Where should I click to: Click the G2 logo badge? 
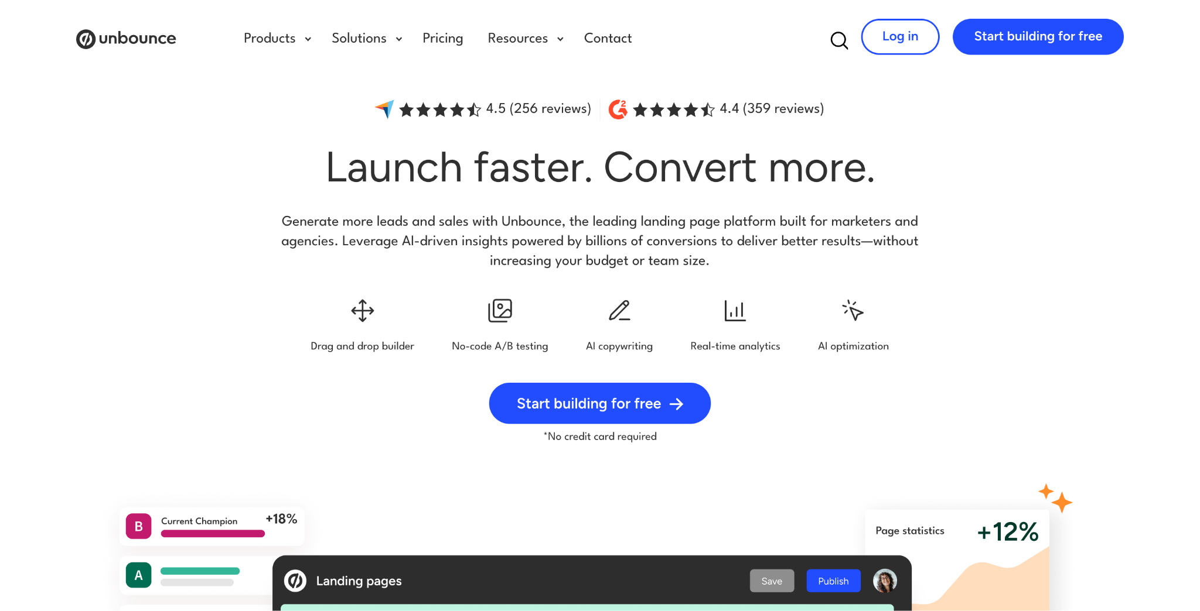(618, 109)
